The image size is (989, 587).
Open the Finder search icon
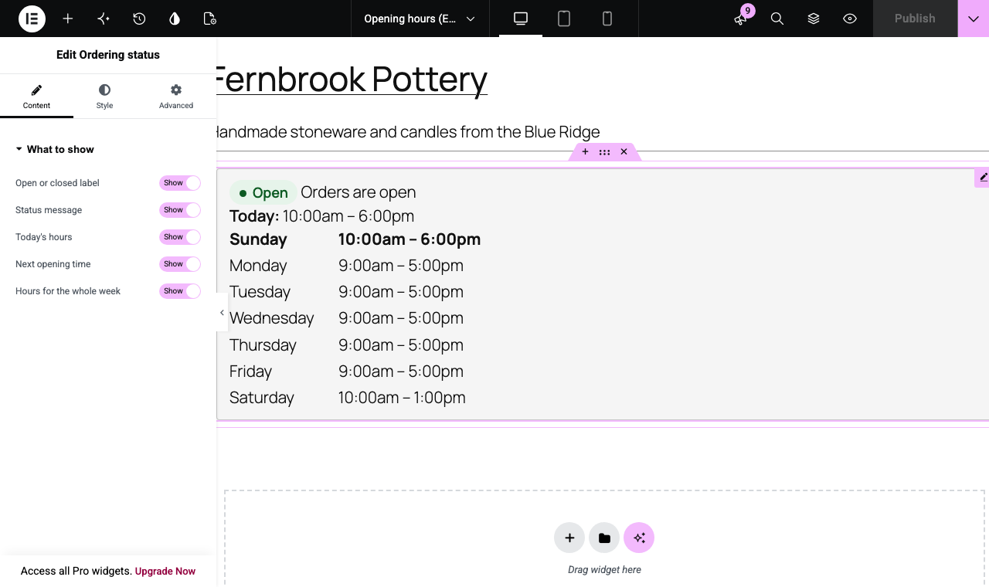(x=777, y=19)
